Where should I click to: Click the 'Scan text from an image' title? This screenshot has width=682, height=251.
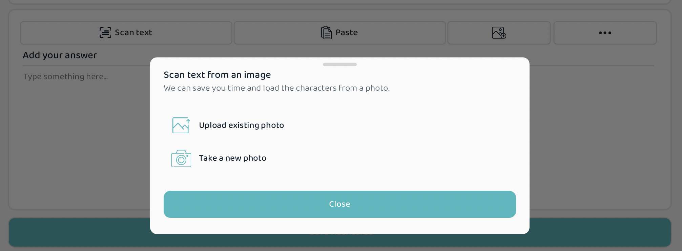[217, 75]
